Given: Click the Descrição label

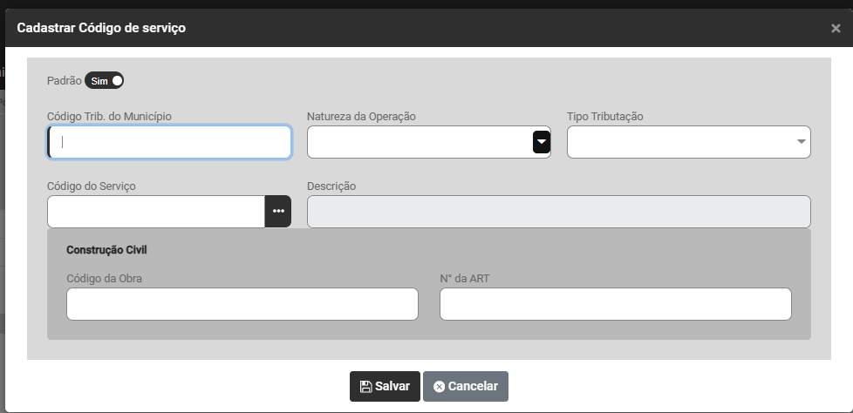Looking at the screenshot, I should [331, 186].
